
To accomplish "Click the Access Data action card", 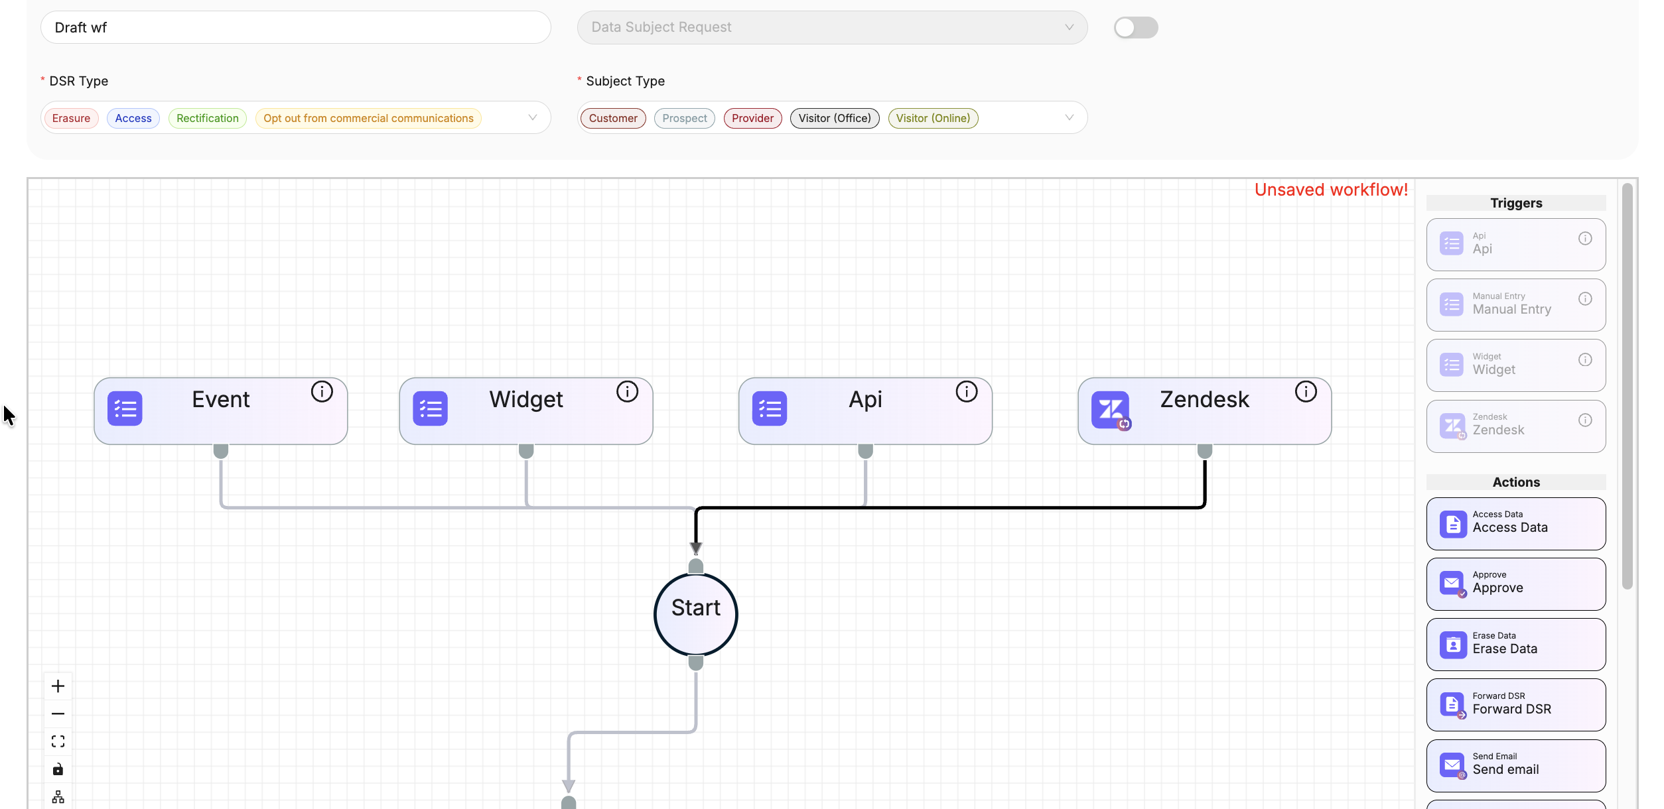I will 1516,524.
